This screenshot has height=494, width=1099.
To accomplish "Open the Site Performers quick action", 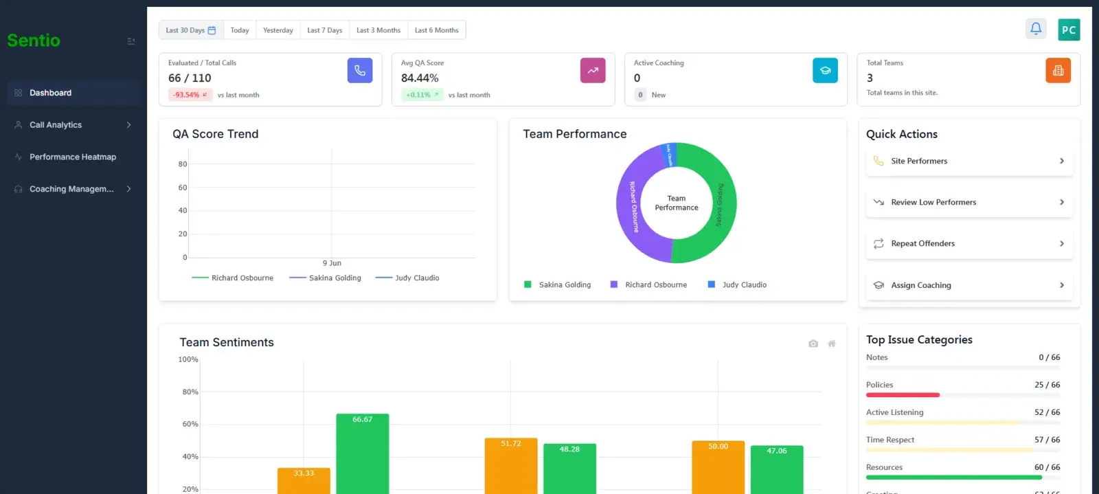I will tap(969, 161).
